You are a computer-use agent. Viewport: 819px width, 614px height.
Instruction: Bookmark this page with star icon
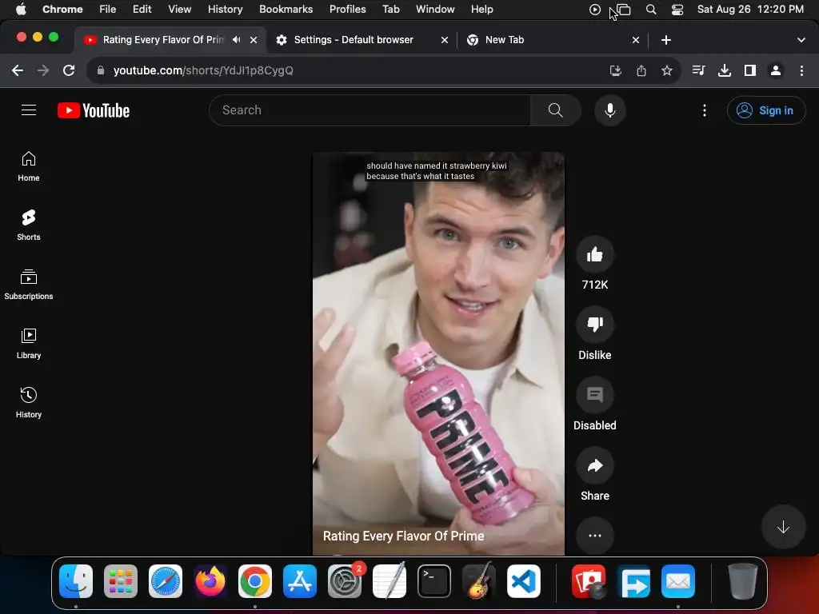pos(666,70)
